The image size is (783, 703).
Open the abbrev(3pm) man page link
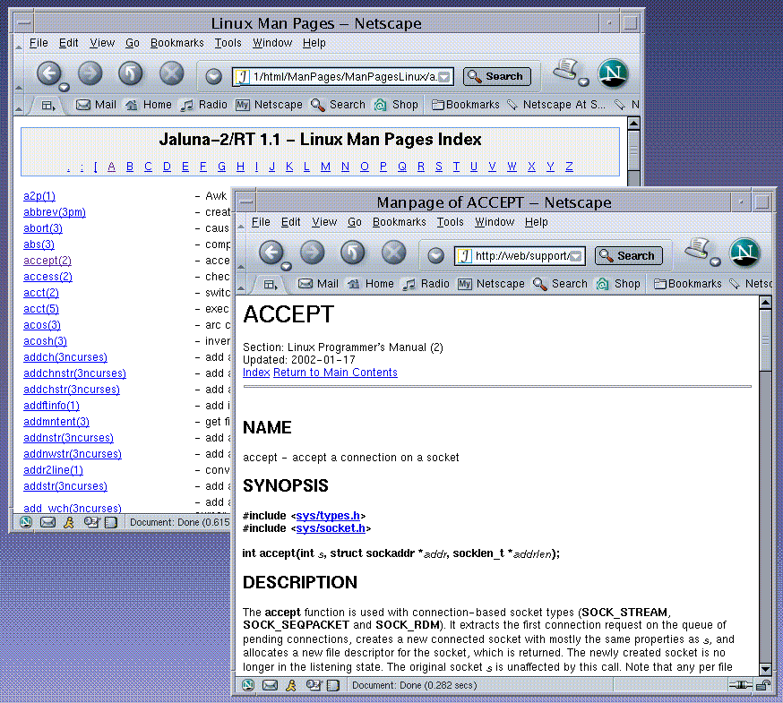point(55,212)
